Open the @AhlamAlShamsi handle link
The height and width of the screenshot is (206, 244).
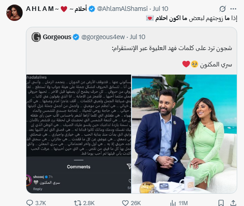coord(122,9)
